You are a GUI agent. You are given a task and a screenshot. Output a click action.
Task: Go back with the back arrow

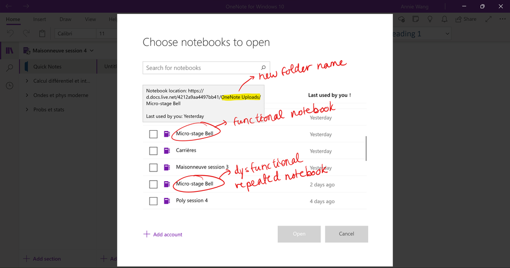click(9, 6)
